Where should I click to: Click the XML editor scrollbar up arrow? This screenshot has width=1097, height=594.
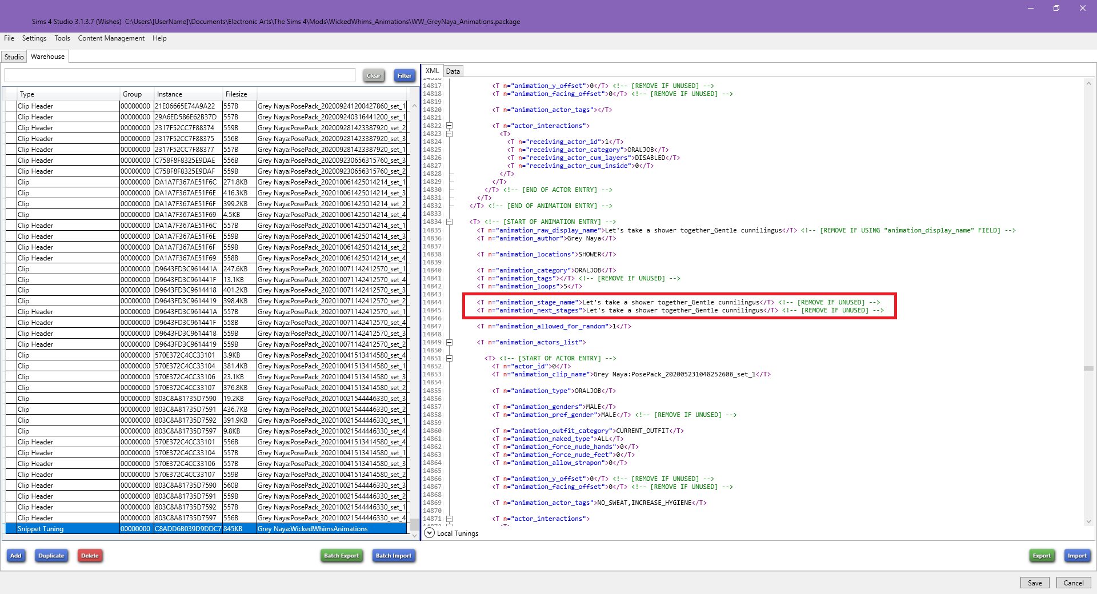pyautogui.click(x=1088, y=83)
